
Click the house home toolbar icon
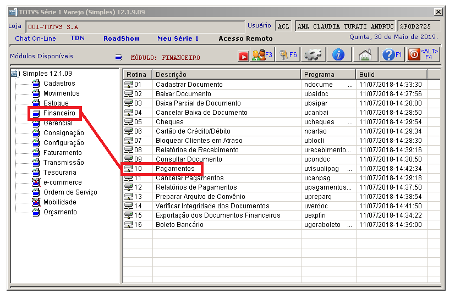[365, 55]
